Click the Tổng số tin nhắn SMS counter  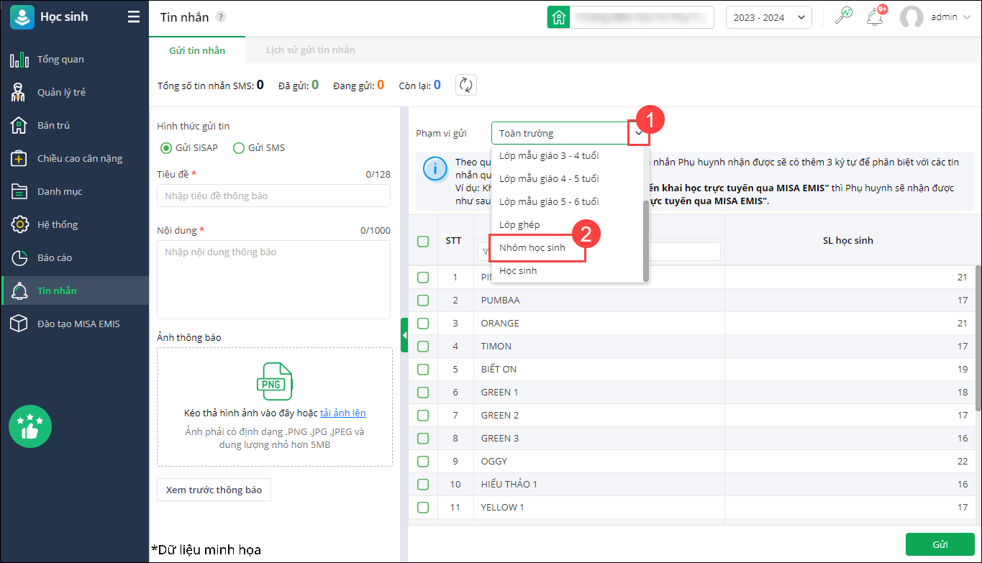(x=211, y=85)
